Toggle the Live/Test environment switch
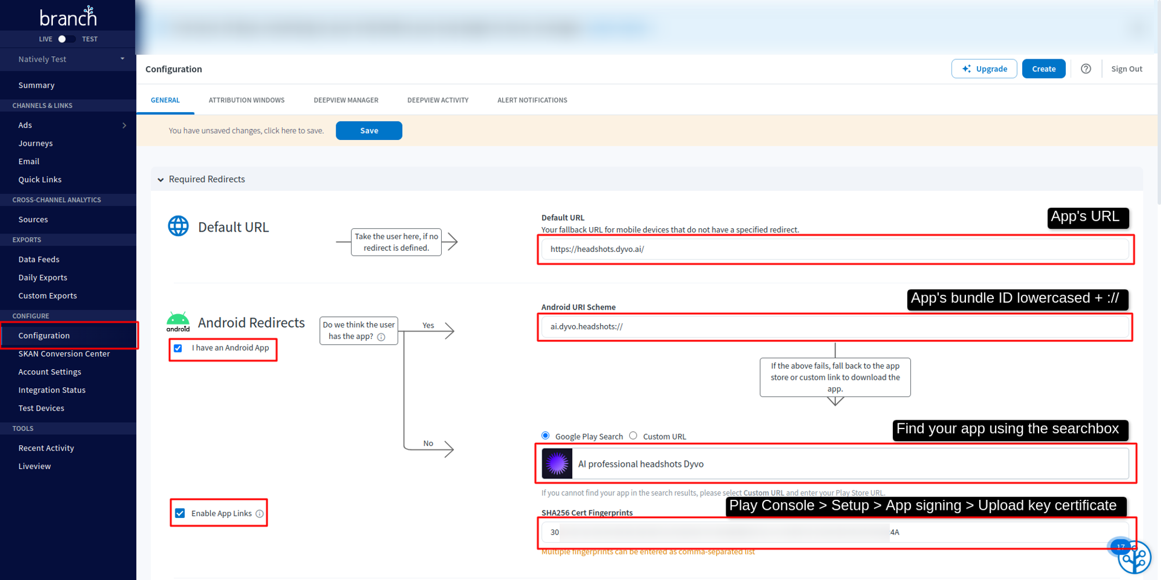1161x580 pixels. coord(66,39)
